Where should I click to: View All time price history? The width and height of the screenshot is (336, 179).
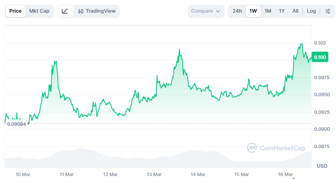[295, 11]
